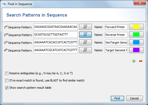Screen dimensions: 148x105
Task: Click reverse complement icon for 1st sequence pattern
Action: click(85, 27)
